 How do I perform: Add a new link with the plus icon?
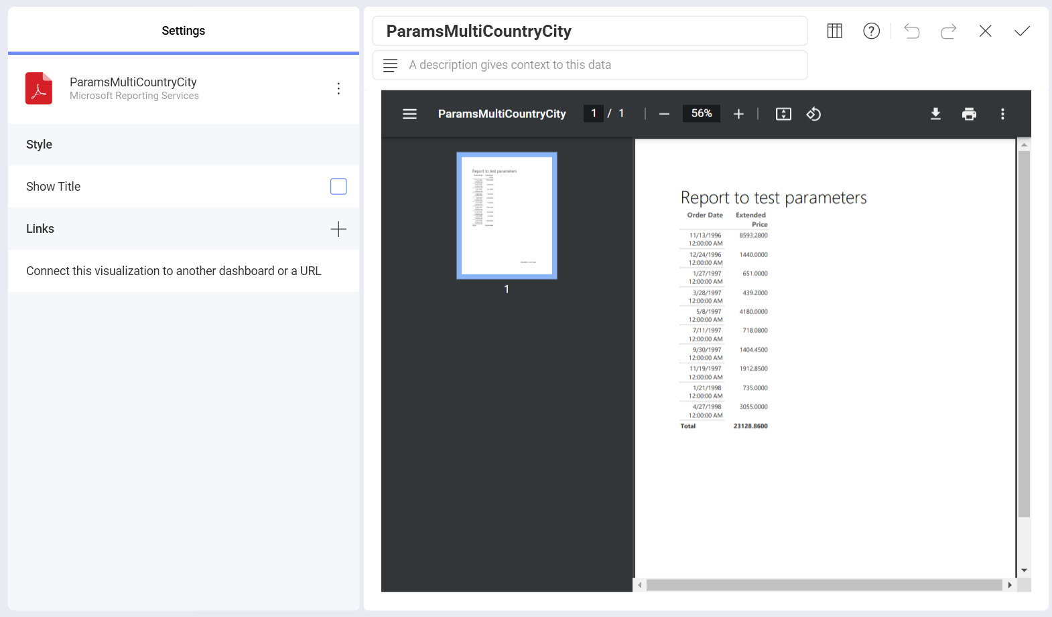pos(338,229)
